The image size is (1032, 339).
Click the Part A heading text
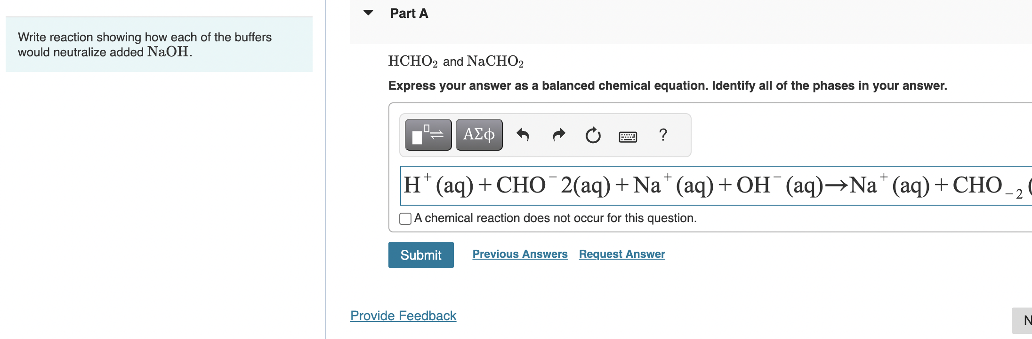(x=409, y=13)
